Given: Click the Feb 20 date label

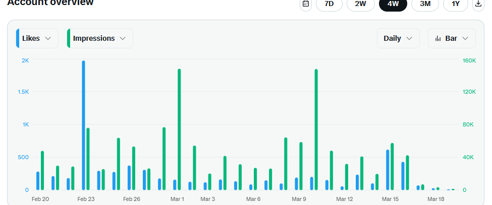Looking at the screenshot, I should tap(40, 199).
